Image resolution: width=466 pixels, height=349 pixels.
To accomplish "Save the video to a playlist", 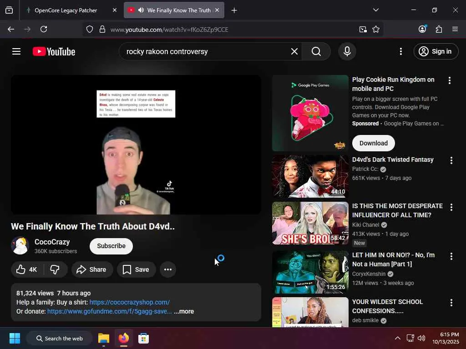I will pyautogui.click(x=137, y=269).
